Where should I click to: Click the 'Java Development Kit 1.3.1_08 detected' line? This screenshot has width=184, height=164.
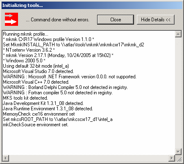(x=43, y=103)
